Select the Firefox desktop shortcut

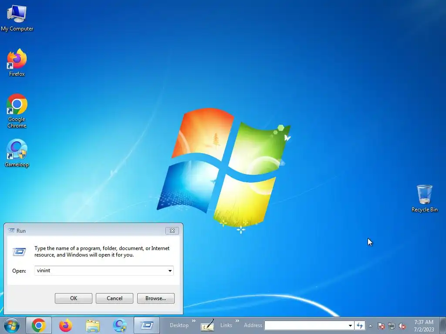tap(17, 63)
